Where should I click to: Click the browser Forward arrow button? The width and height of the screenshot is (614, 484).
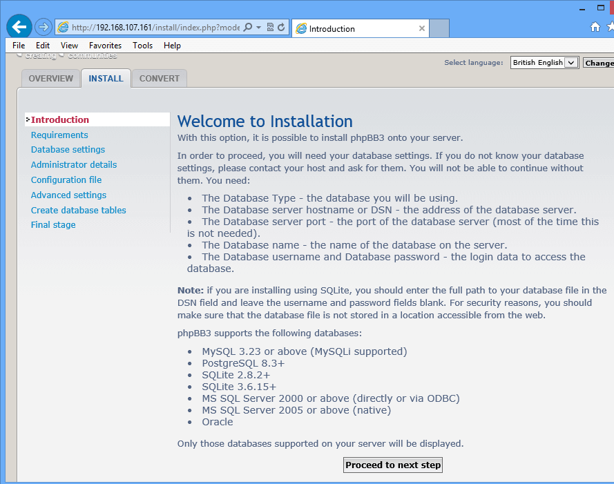pos(43,27)
